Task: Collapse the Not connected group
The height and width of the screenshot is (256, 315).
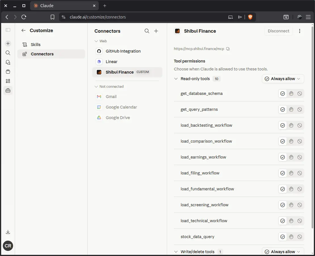Action: tap(96, 86)
